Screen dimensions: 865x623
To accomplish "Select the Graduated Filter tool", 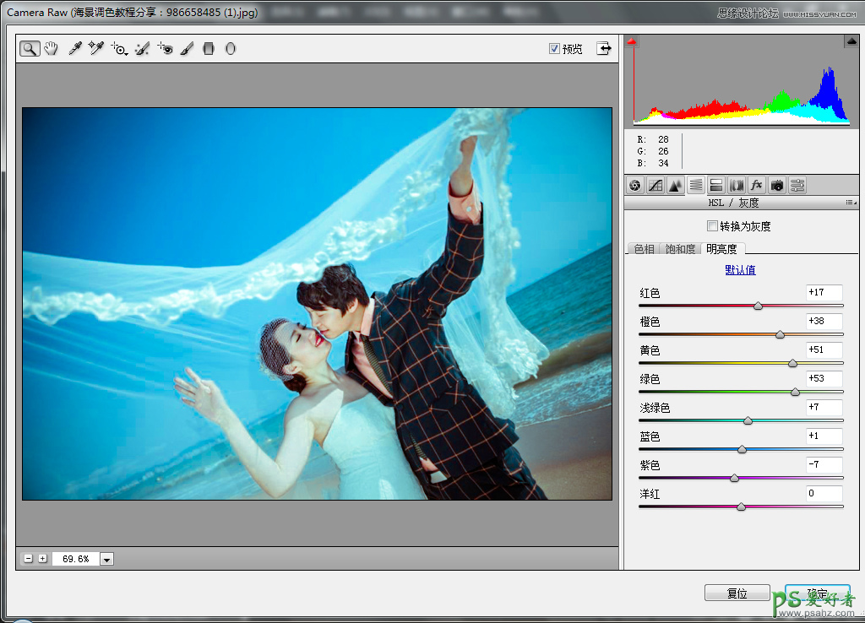I will pos(209,49).
